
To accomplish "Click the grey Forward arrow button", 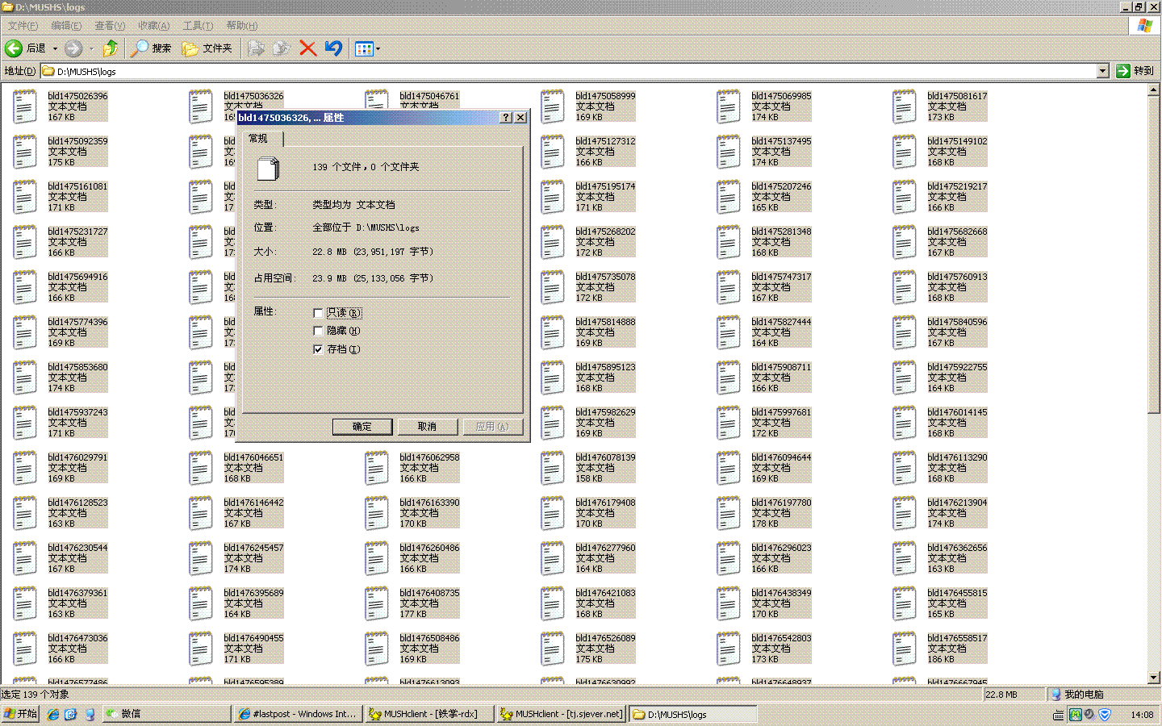I will (73, 48).
